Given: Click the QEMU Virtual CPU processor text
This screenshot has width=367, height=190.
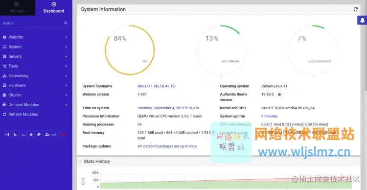Looking at the screenshot, I should pos(170,116).
